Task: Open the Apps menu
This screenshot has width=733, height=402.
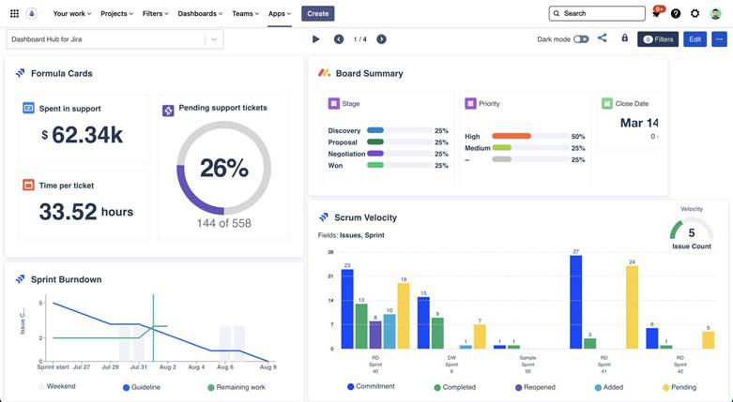Action: coord(280,13)
